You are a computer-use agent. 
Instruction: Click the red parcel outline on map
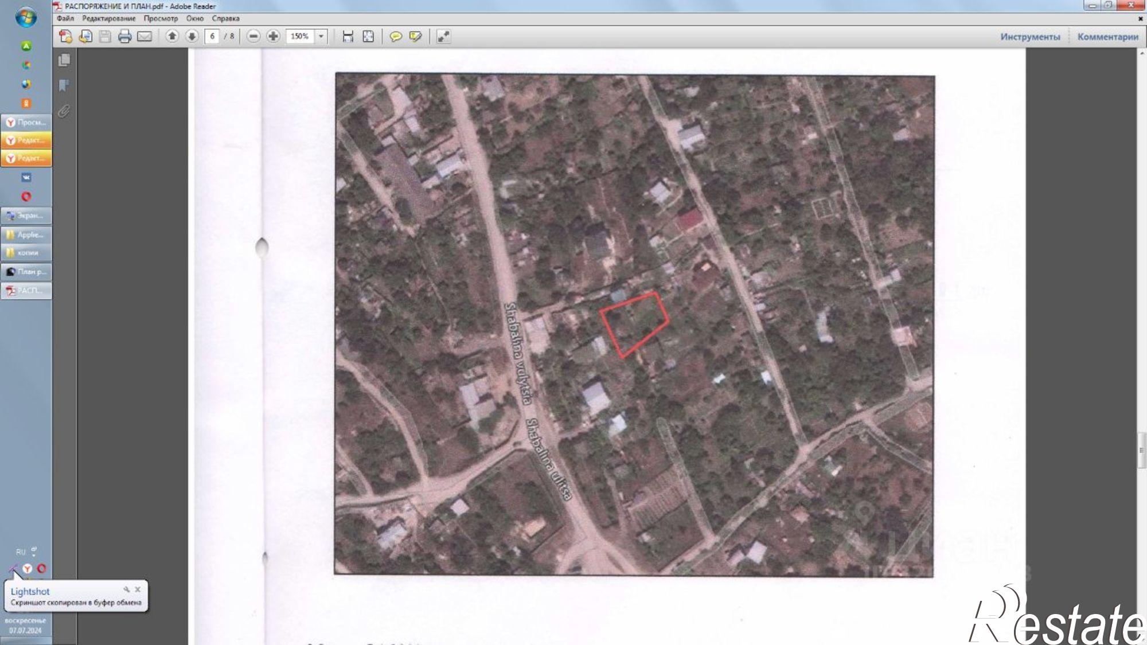coord(634,324)
